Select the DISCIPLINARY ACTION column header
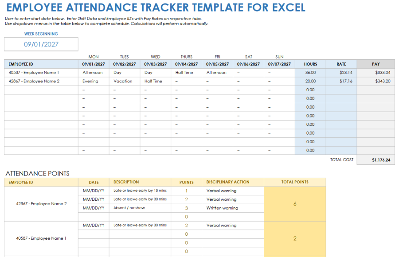Image resolution: width=399 pixels, height=257 pixels. [x=233, y=182]
